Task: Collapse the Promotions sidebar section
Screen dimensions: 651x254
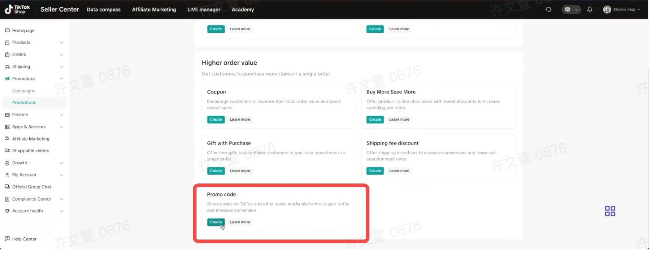Action: 62,79
